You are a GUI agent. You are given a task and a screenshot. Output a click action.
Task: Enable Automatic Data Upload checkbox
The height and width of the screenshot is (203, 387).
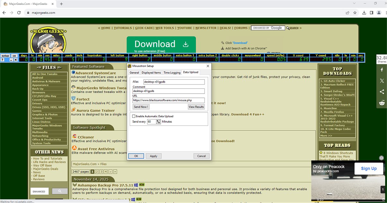point(134,116)
